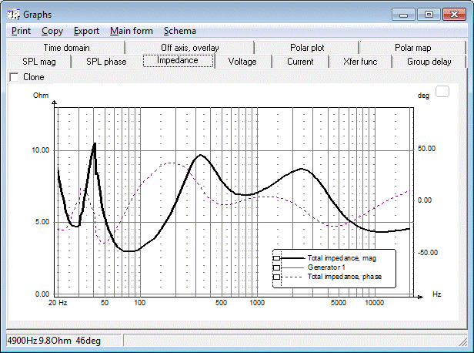The width and height of the screenshot is (474, 353).
Task: Switch to the Polar map tab
Action: point(412,48)
